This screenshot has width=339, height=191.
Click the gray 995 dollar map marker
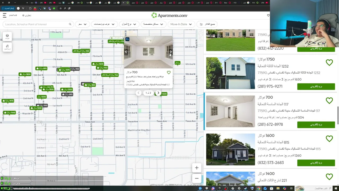[x=42, y=105]
